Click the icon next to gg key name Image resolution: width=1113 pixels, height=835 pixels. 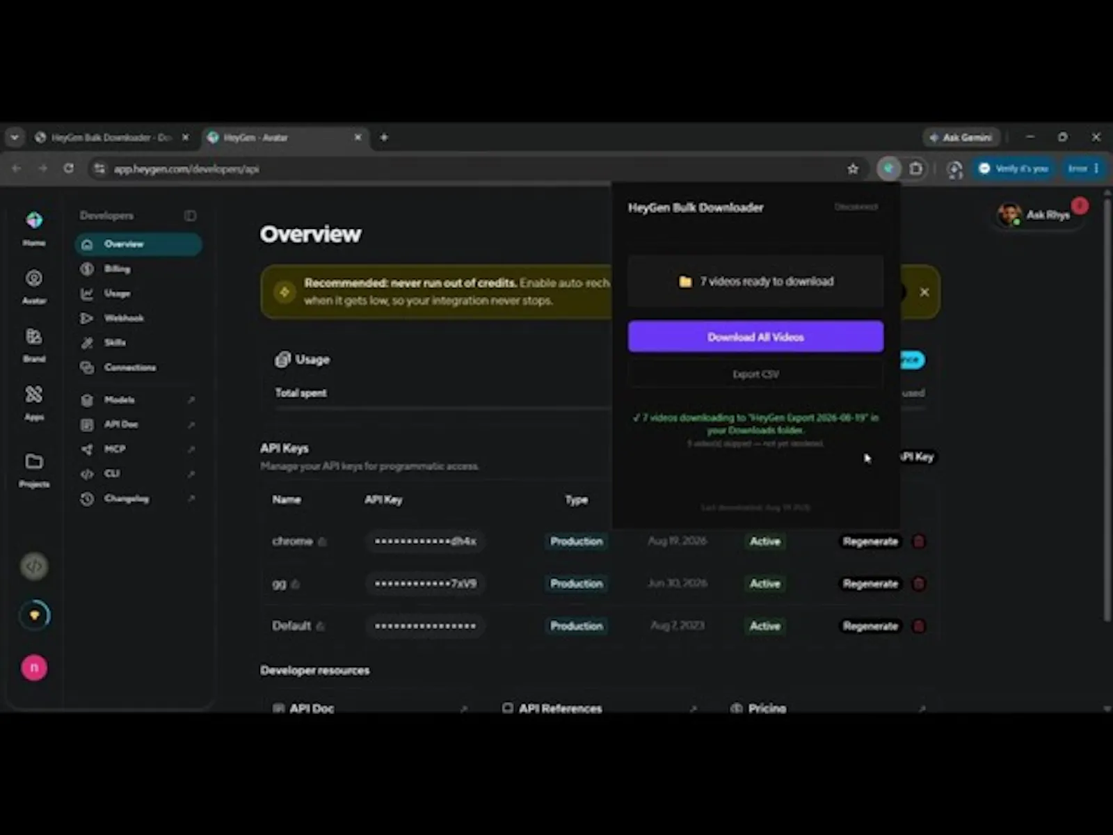[296, 584]
